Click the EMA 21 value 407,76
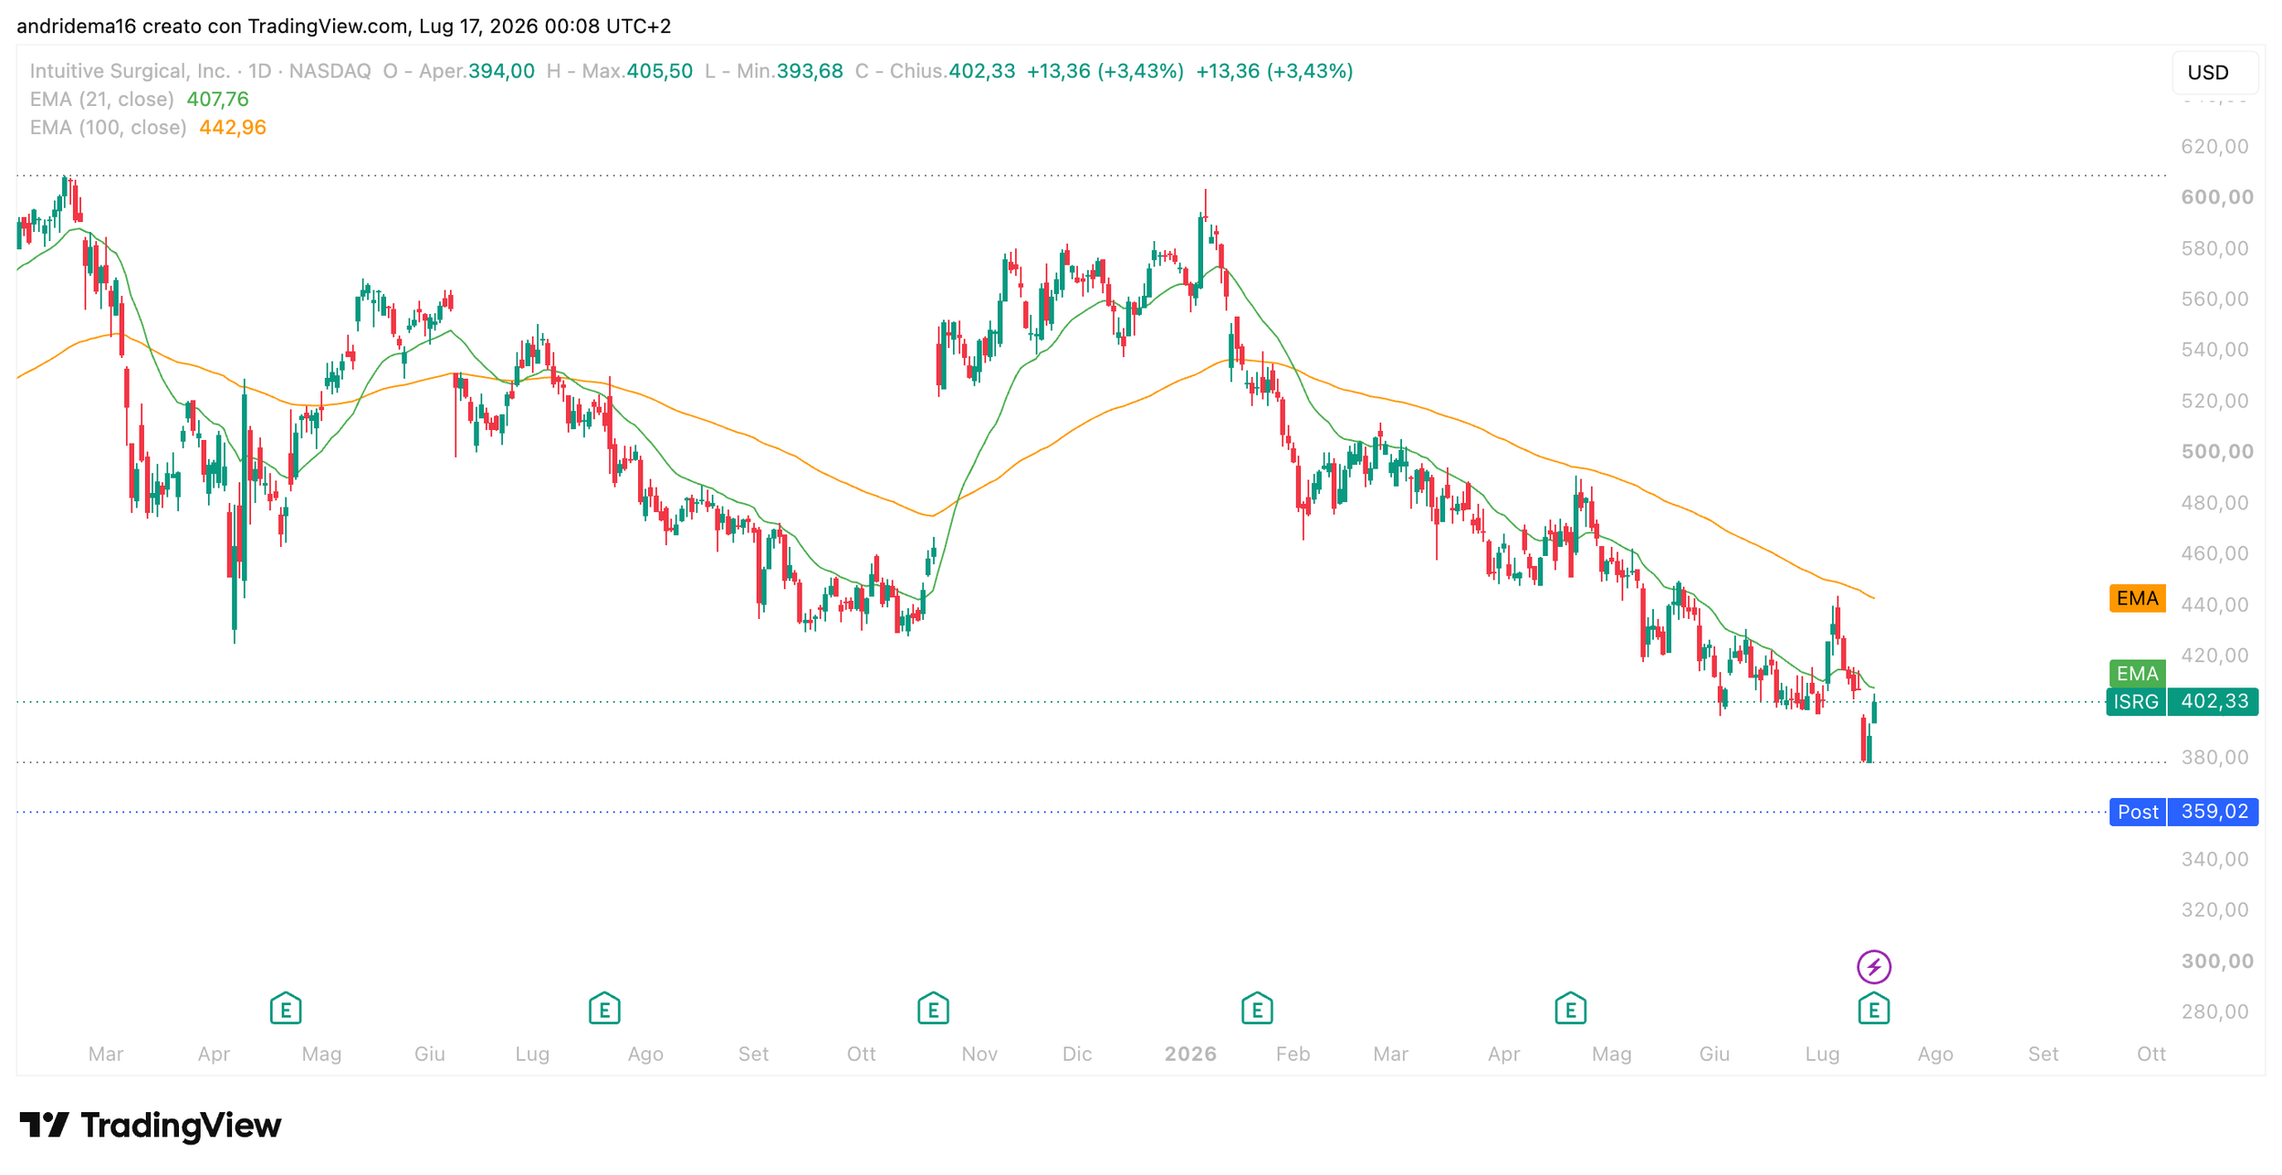This screenshot has height=1175, width=2282. click(x=217, y=99)
